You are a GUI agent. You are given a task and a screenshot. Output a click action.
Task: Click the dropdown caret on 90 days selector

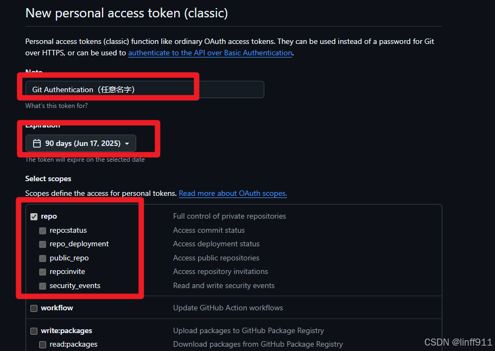coord(126,143)
